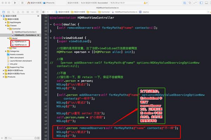Toggle the navigator pane visibility
This screenshot has width=211, height=140.
pyautogui.click(x=201, y=3)
